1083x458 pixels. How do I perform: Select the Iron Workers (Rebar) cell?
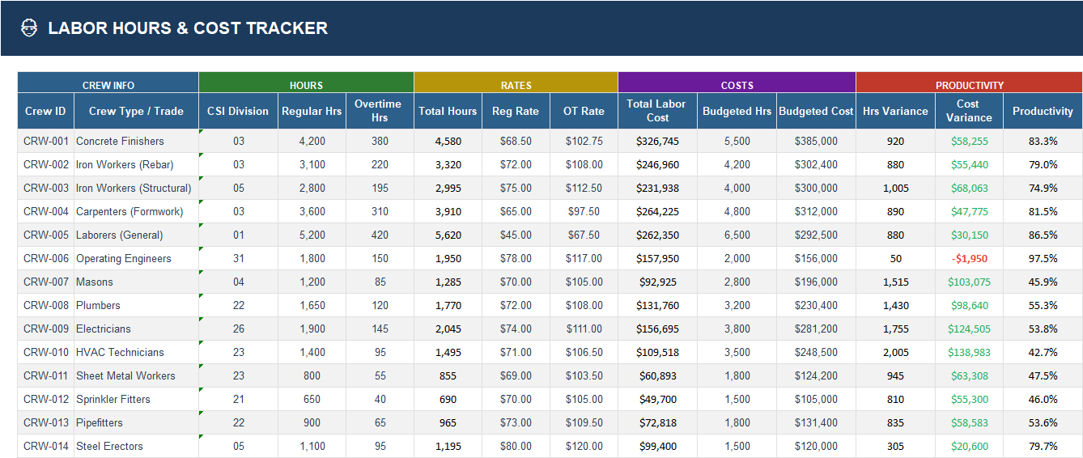(136, 164)
